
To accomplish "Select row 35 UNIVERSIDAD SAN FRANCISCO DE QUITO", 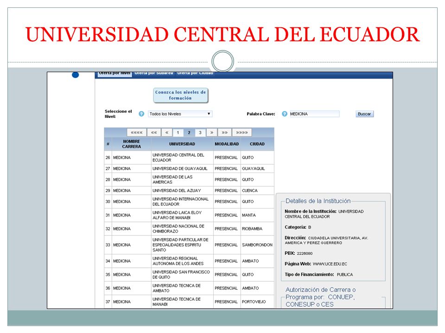I will 189,275.
